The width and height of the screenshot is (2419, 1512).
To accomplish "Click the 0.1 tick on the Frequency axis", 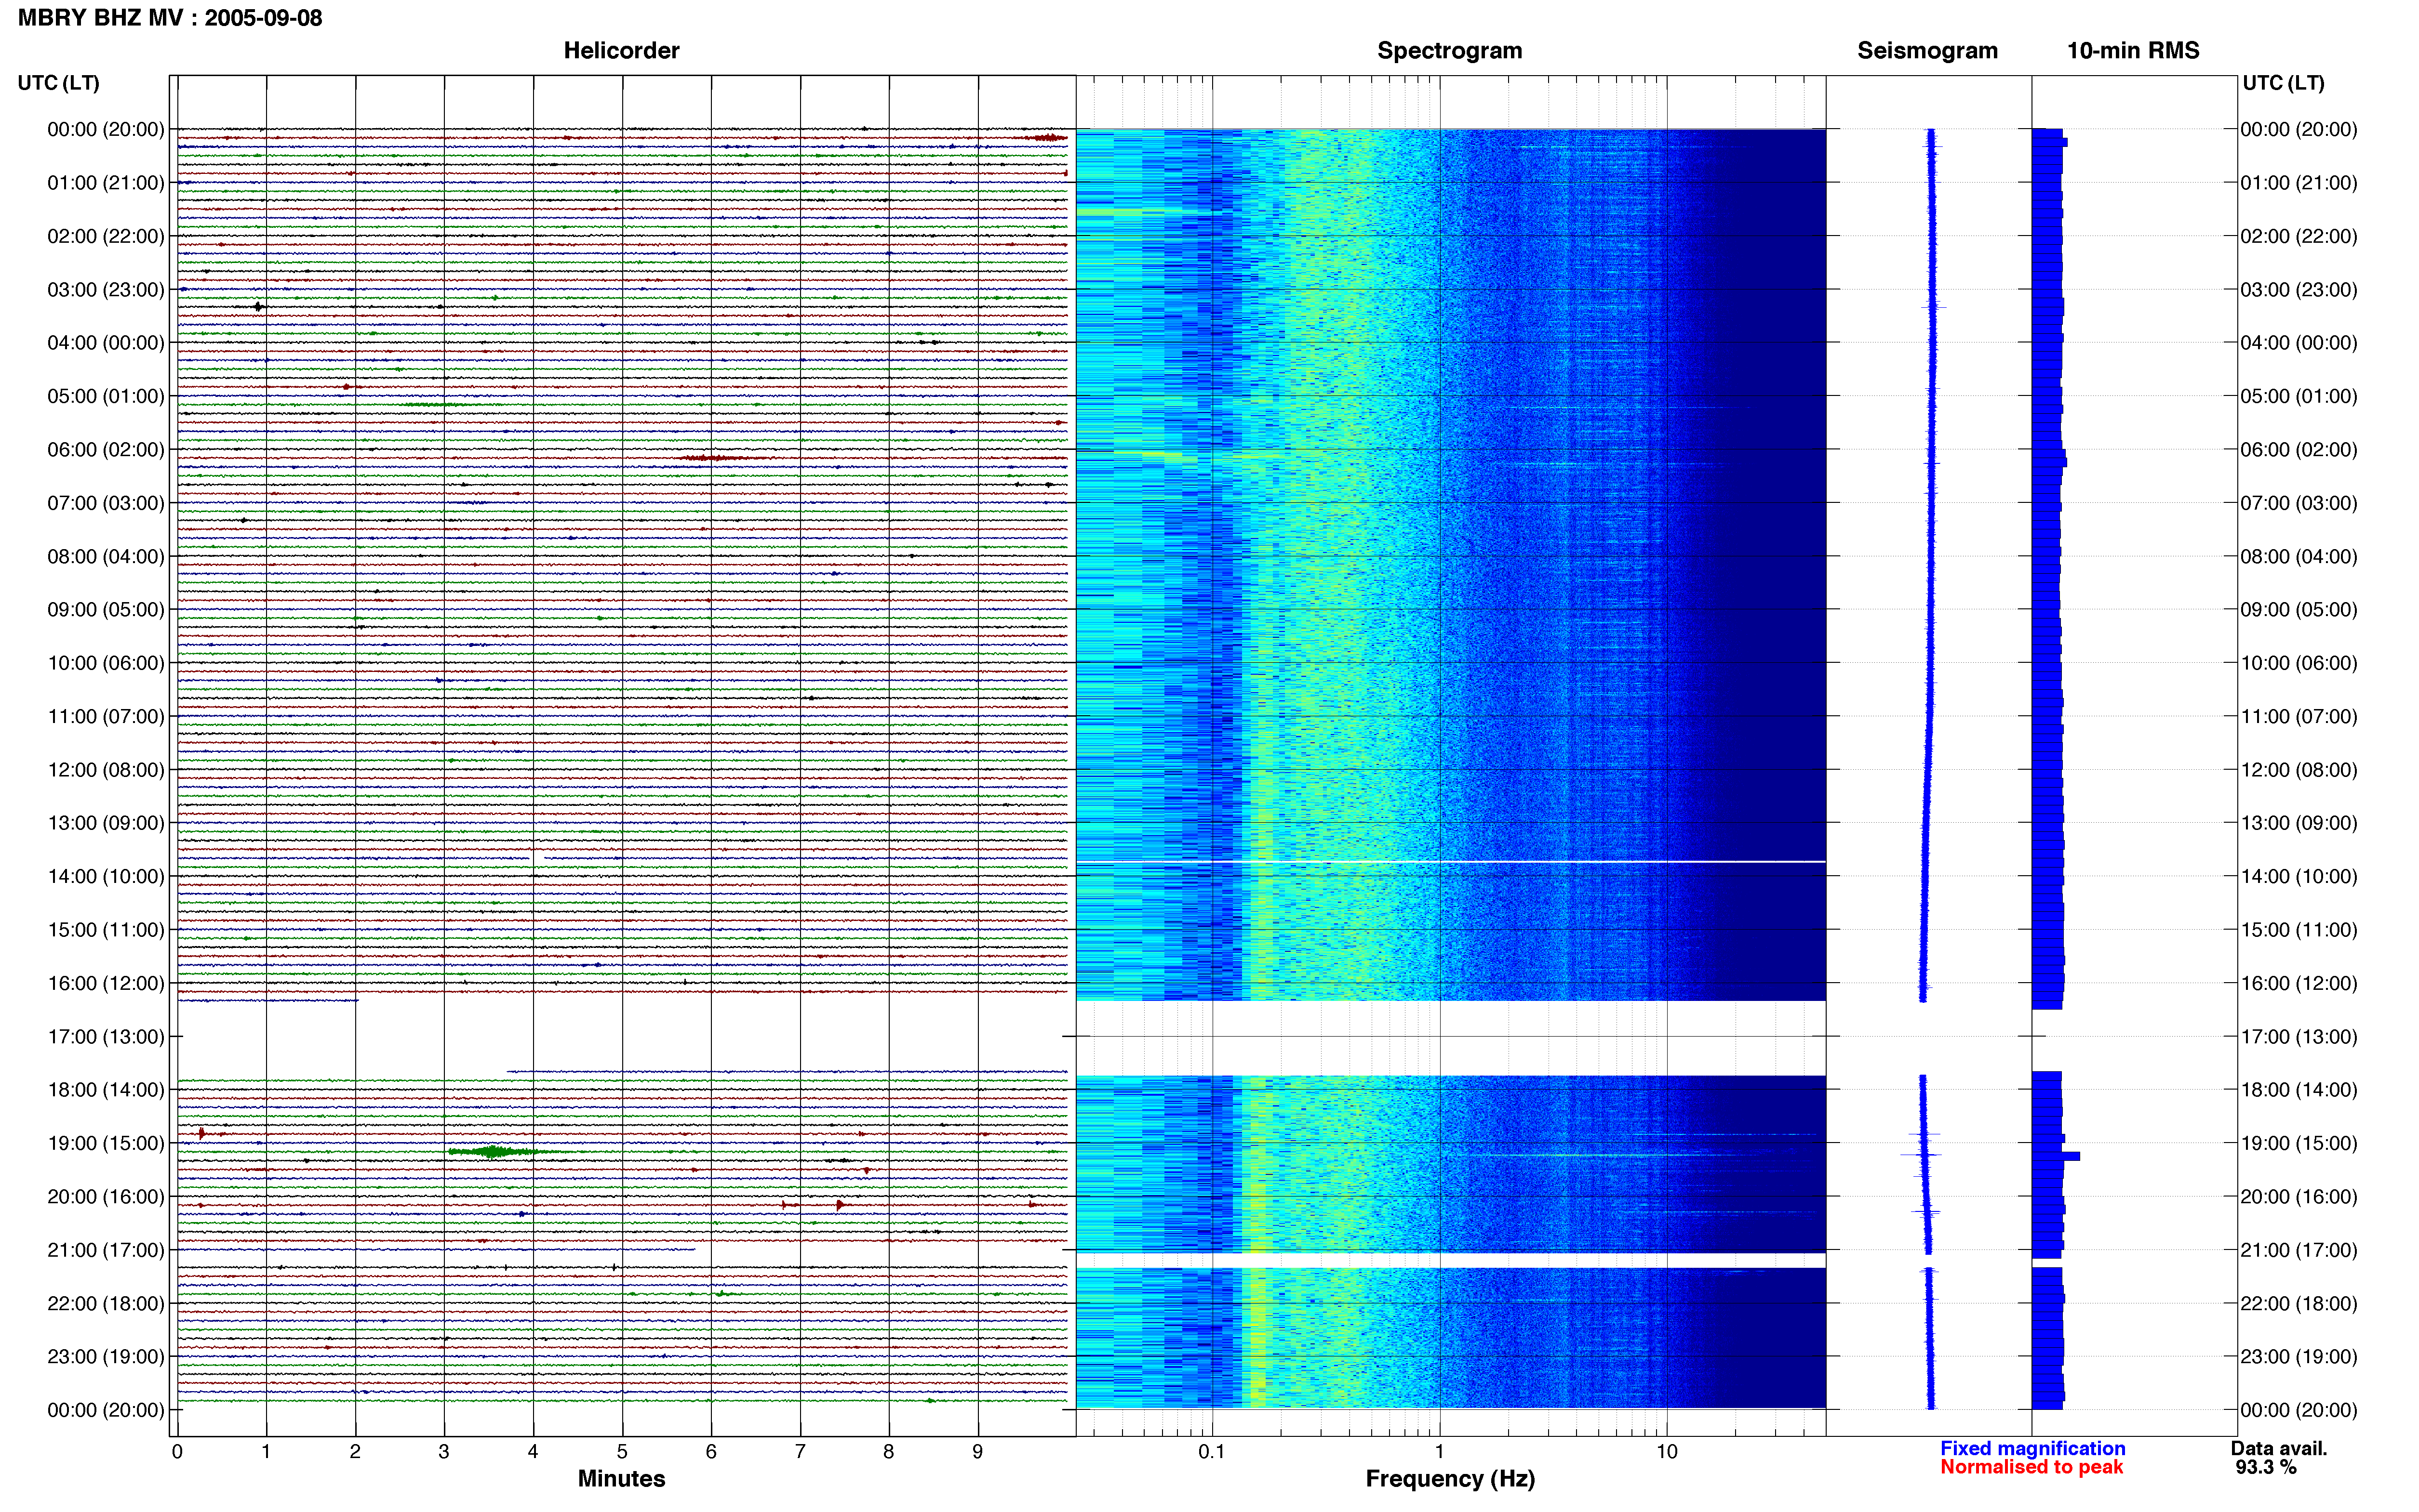I will (1212, 1452).
